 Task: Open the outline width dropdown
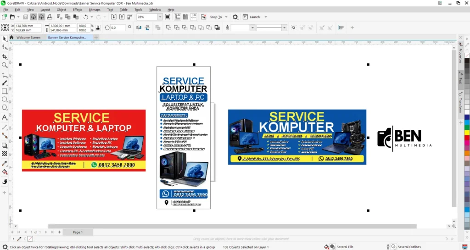(252, 28)
